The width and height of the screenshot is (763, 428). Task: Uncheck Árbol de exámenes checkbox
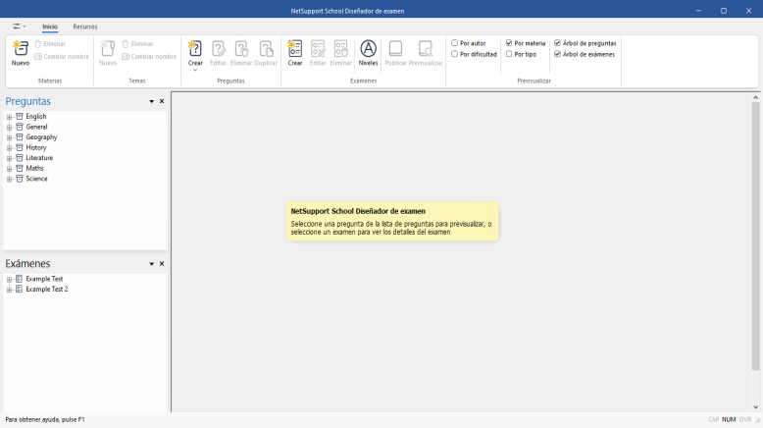point(558,54)
